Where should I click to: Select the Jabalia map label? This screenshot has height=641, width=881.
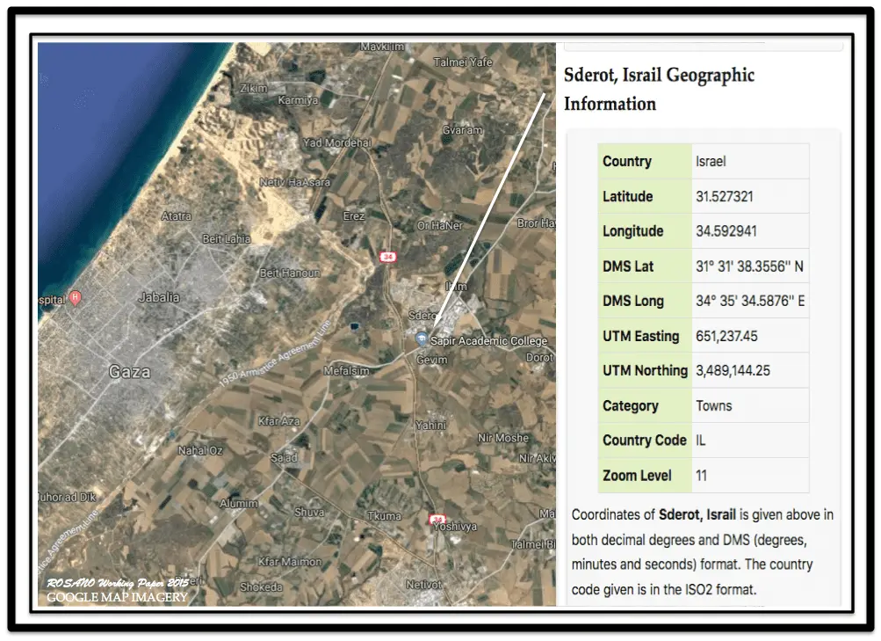[159, 297]
